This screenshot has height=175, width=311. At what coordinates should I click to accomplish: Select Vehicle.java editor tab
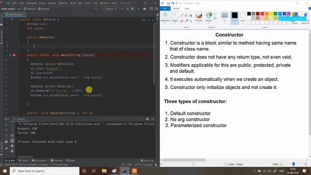tap(15, 15)
